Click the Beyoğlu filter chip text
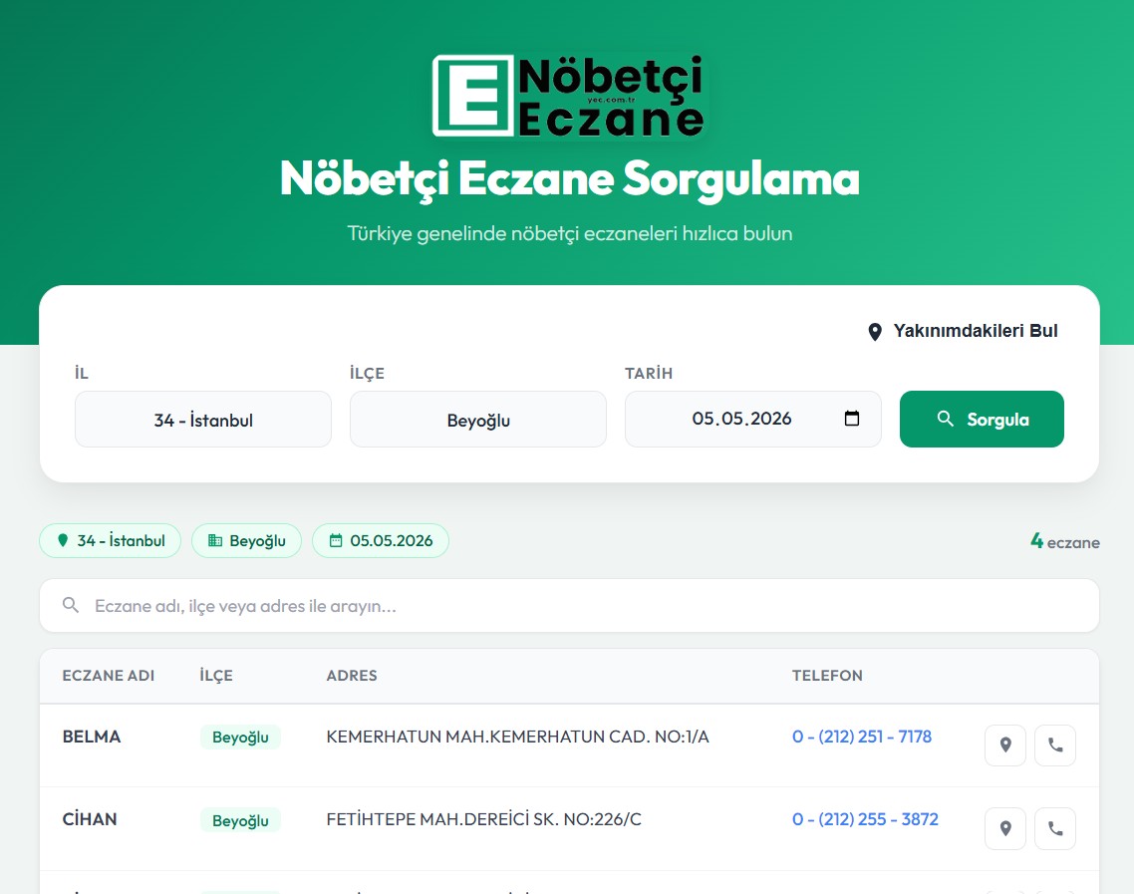 pyautogui.click(x=257, y=541)
